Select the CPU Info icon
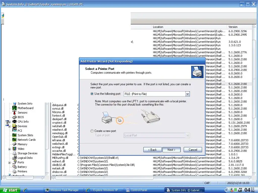 (x=14, y=122)
